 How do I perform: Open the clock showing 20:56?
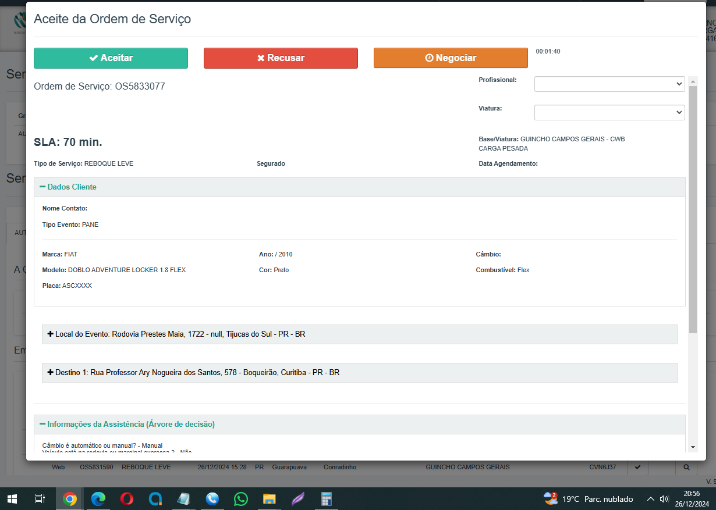click(x=692, y=498)
